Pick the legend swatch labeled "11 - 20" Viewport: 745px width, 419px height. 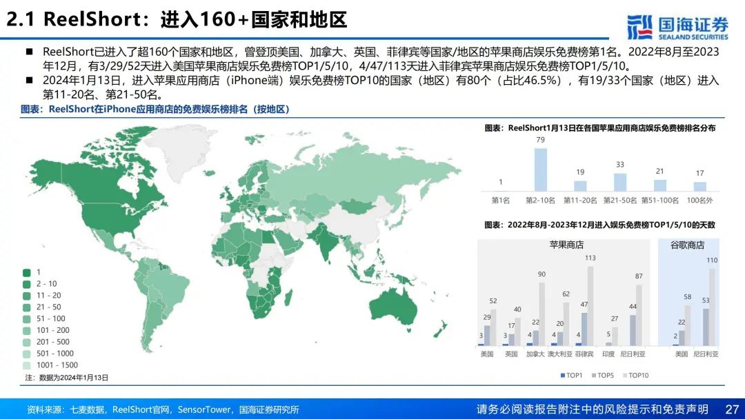pyautogui.click(x=27, y=296)
